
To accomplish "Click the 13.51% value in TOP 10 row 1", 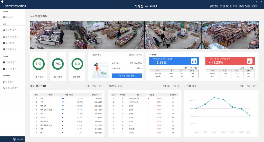I will pyautogui.click(x=80, y=98).
